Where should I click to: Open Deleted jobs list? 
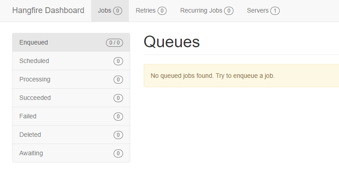point(71,135)
